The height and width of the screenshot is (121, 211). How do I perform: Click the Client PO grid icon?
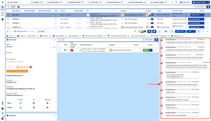[34, 103]
